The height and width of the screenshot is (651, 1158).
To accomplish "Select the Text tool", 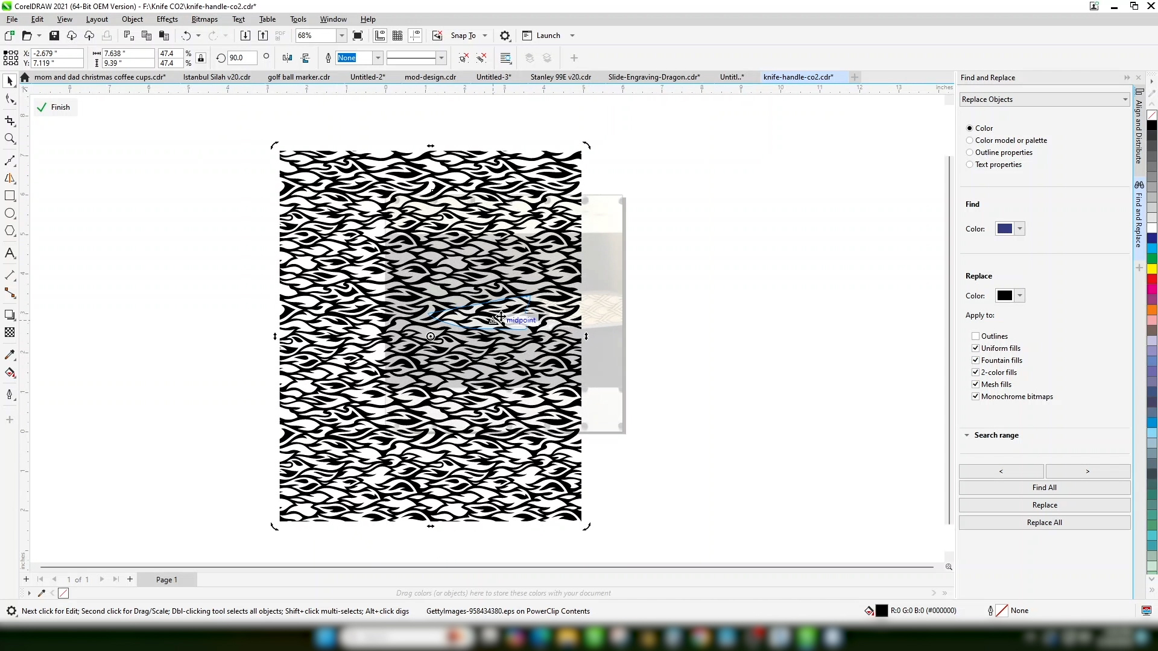I will (10, 253).
